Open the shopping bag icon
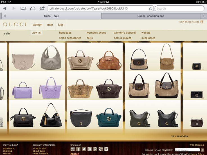This screenshot has width=207, height=155. point(202,22)
